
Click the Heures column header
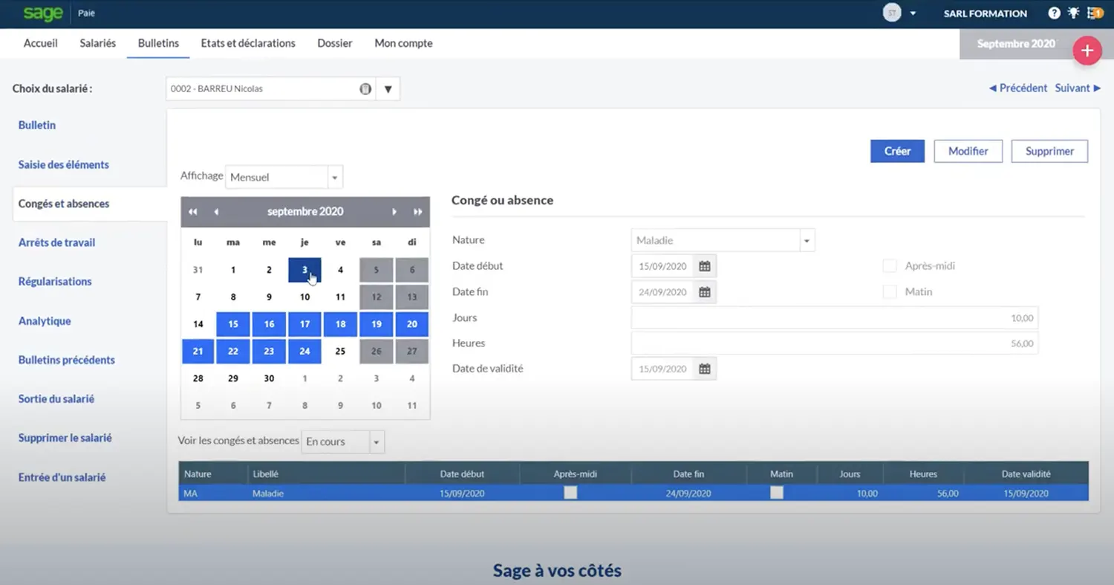(x=924, y=474)
